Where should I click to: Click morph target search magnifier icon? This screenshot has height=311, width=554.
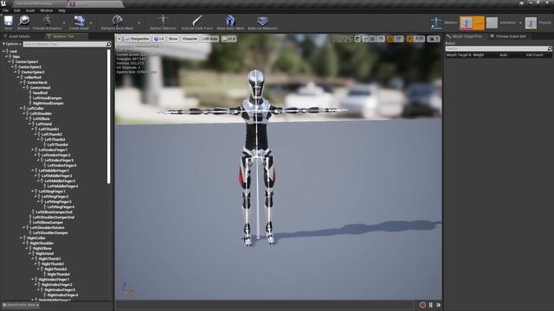click(x=550, y=48)
